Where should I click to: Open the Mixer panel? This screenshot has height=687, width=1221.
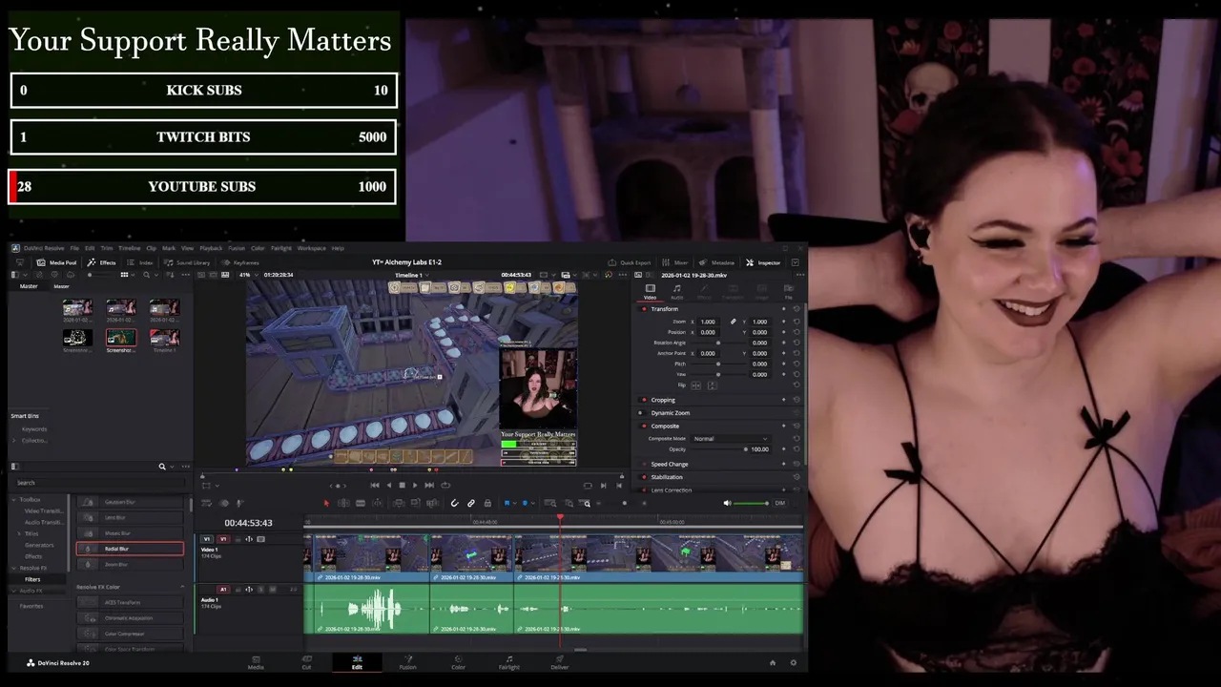pyautogui.click(x=675, y=262)
